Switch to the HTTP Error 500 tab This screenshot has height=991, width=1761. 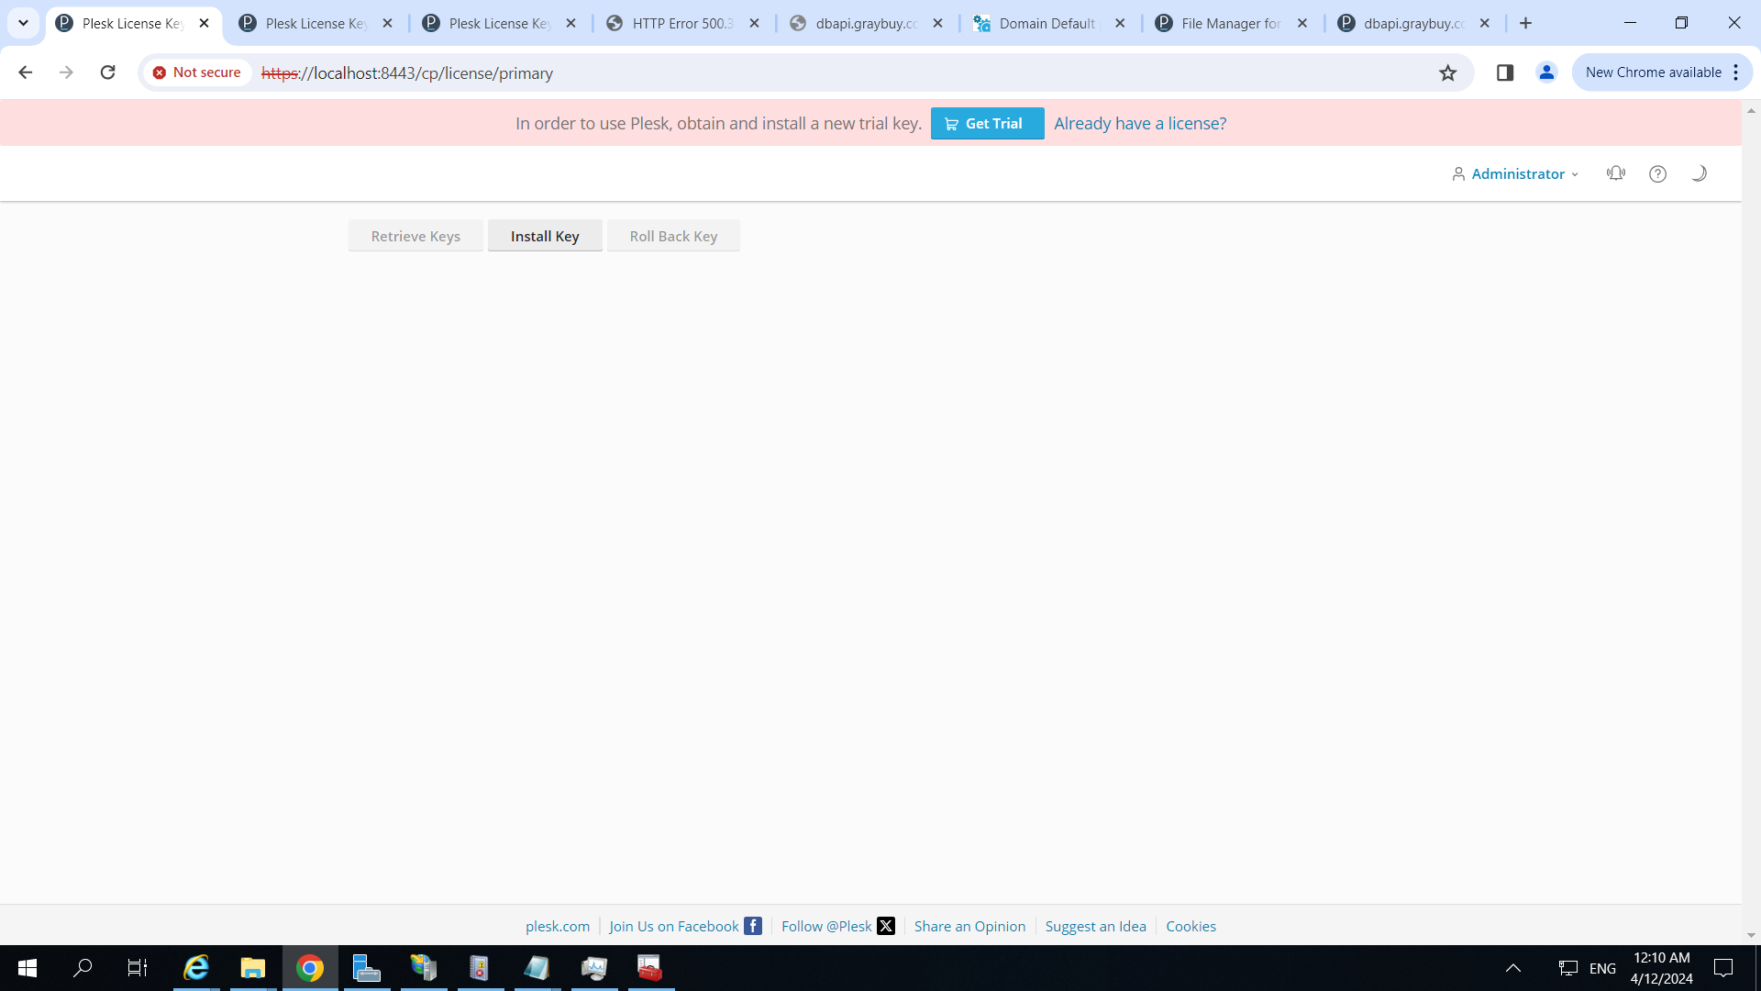pyautogui.click(x=682, y=24)
